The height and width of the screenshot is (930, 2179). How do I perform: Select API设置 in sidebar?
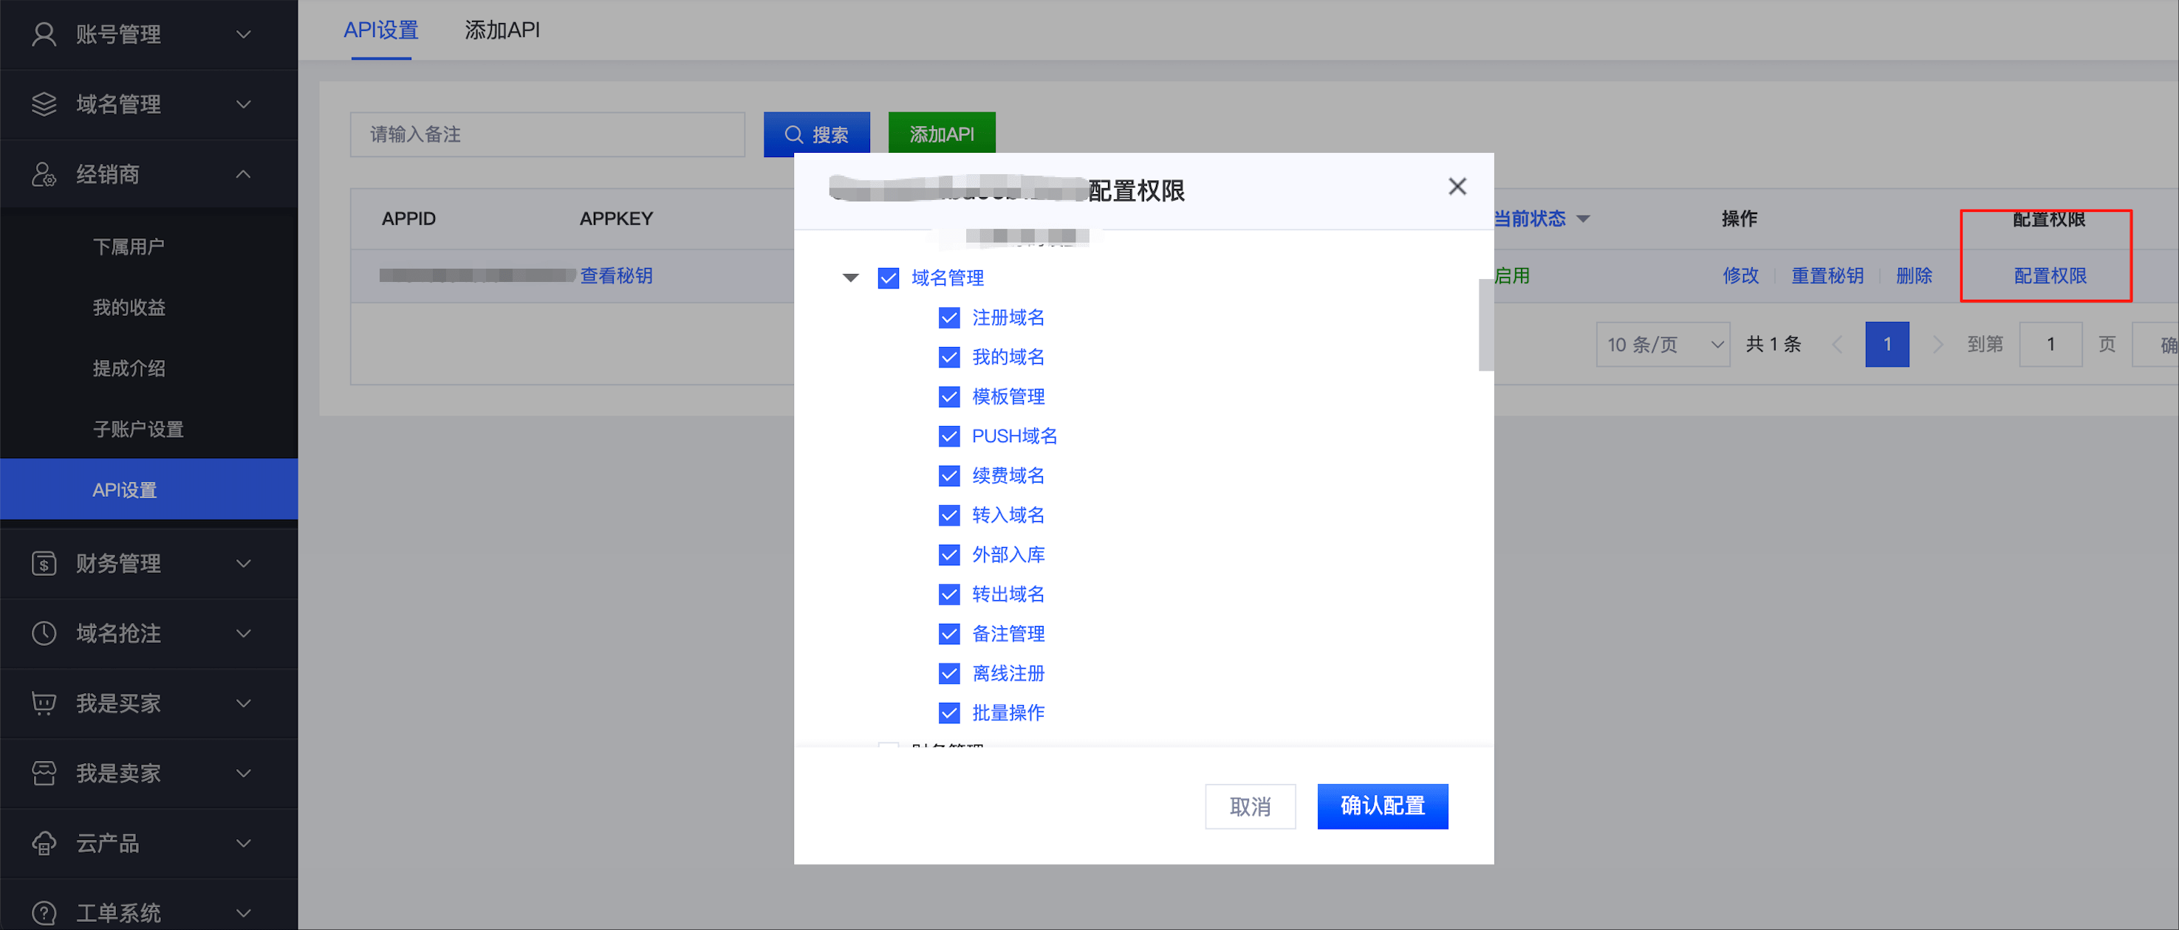tap(149, 489)
